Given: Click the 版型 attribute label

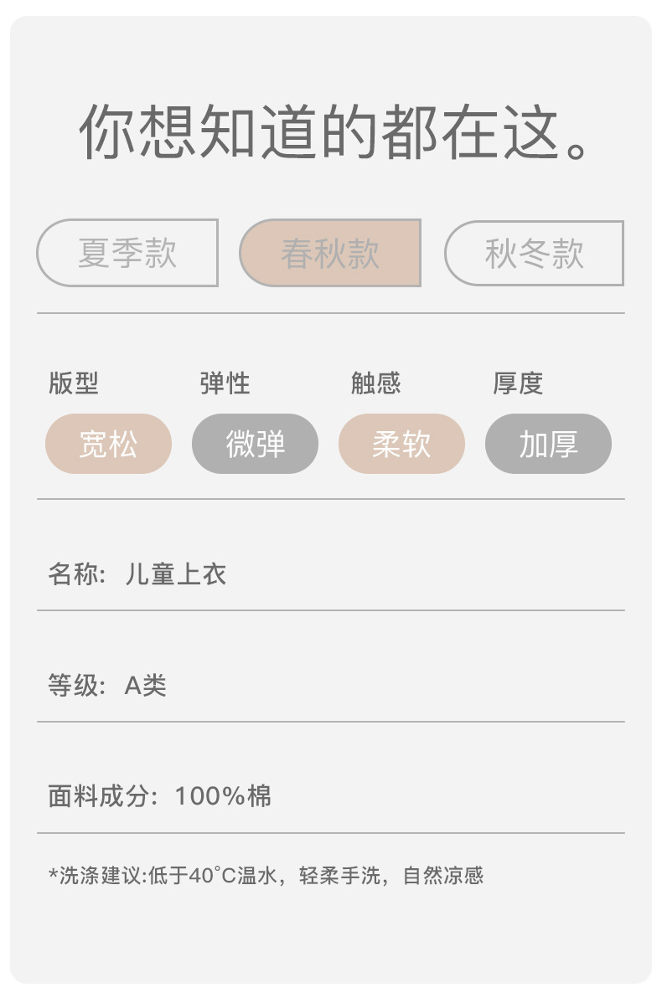Looking at the screenshot, I should coord(74,383).
